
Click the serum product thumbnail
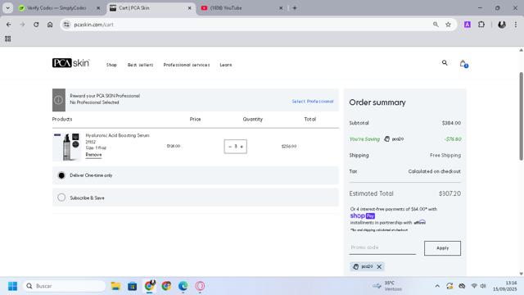click(x=67, y=147)
